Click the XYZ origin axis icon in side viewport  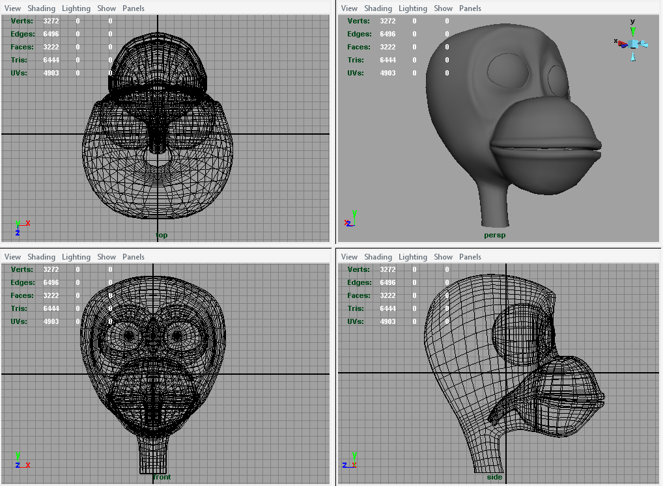click(x=350, y=460)
